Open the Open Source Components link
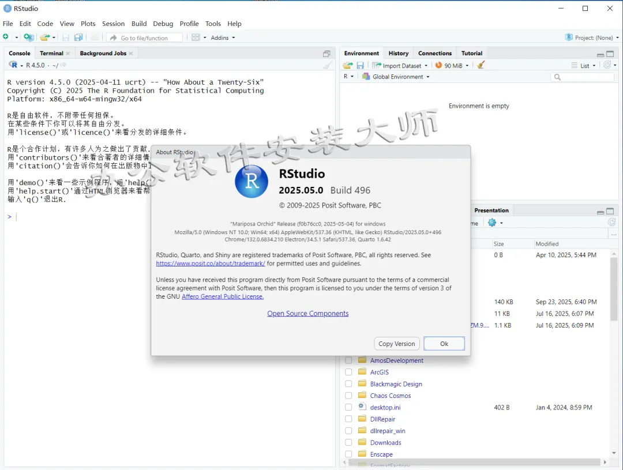This screenshot has height=470, width=623. [x=307, y=314]
